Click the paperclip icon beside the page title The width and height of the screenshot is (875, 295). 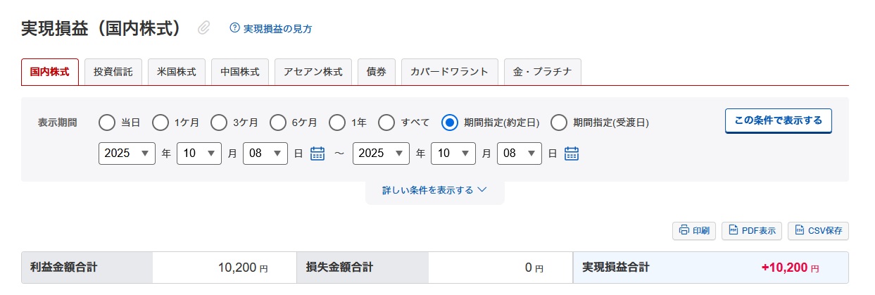point(203,28)
